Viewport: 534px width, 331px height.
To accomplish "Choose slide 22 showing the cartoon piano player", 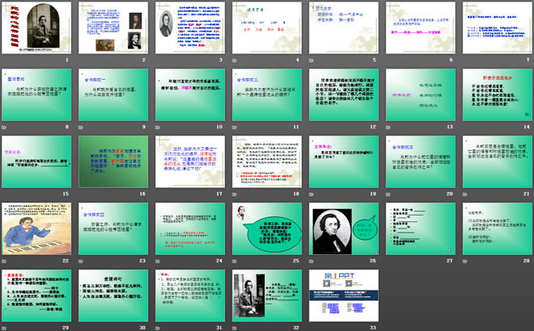I will [x=38, y=228].
